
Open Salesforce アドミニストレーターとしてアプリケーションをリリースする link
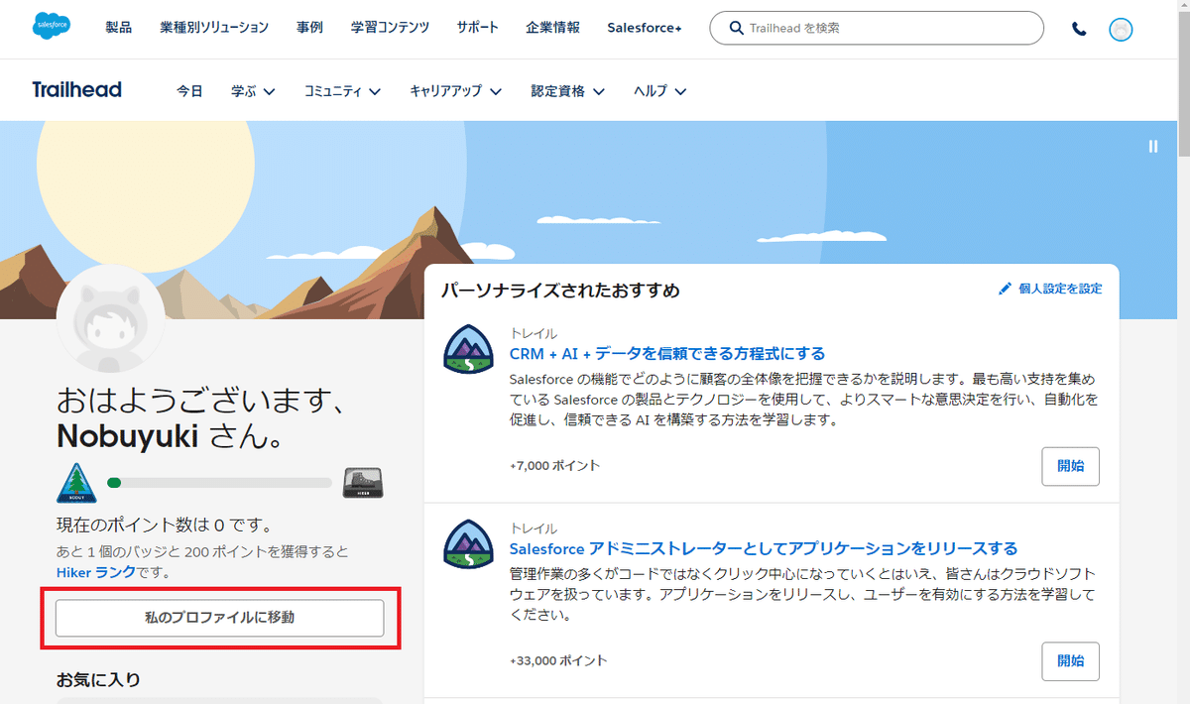pos(764,548)
